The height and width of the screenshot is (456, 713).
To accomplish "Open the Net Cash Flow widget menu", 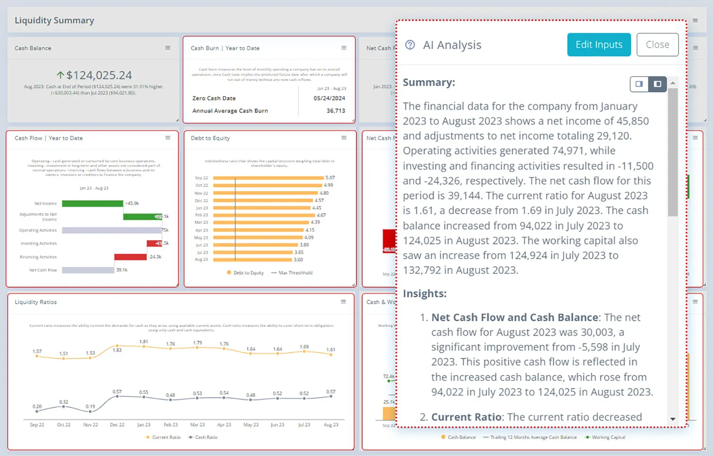I will (x=695, y=48).
